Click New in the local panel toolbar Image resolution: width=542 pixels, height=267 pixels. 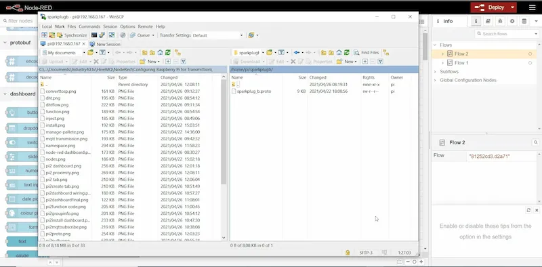click(150, 62)
